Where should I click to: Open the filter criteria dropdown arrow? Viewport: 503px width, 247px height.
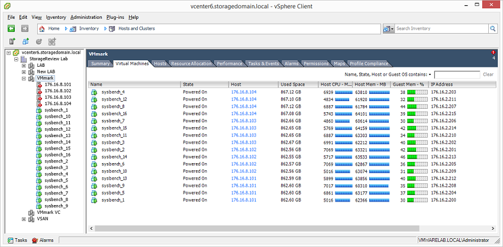click(430, 74)
